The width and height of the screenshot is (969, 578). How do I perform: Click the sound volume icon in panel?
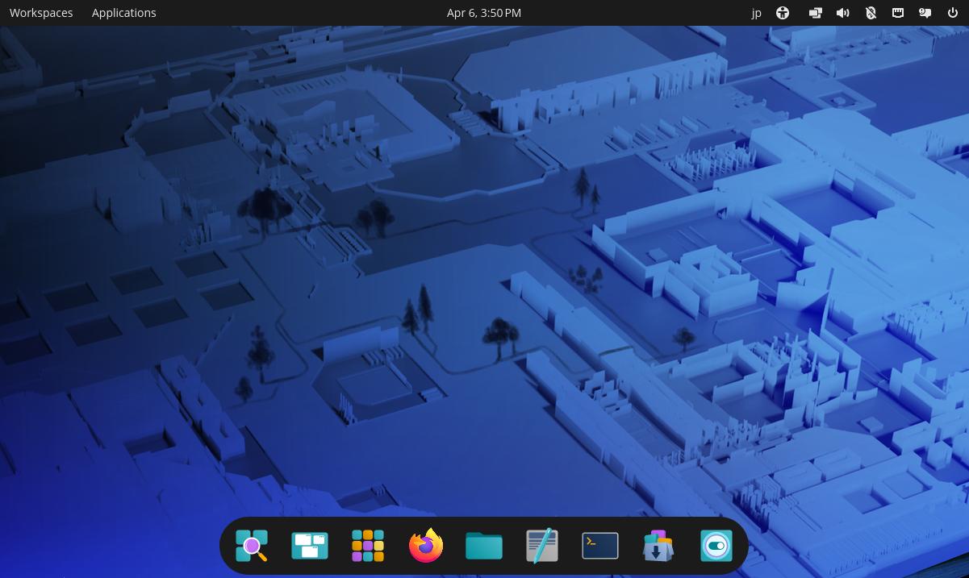pyautogui.click(x=843, y=13)
